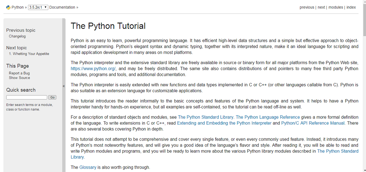Open the 'Python/C API Reference Manual'
366x172 pixels.
tap(313, 123)
